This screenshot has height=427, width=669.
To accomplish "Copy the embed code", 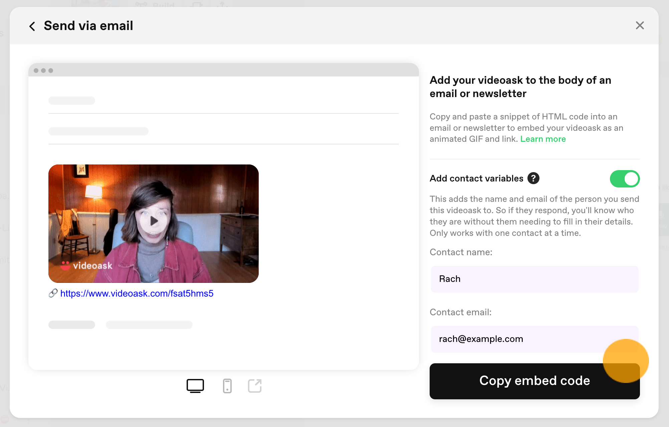I will (x=534, y=381).
